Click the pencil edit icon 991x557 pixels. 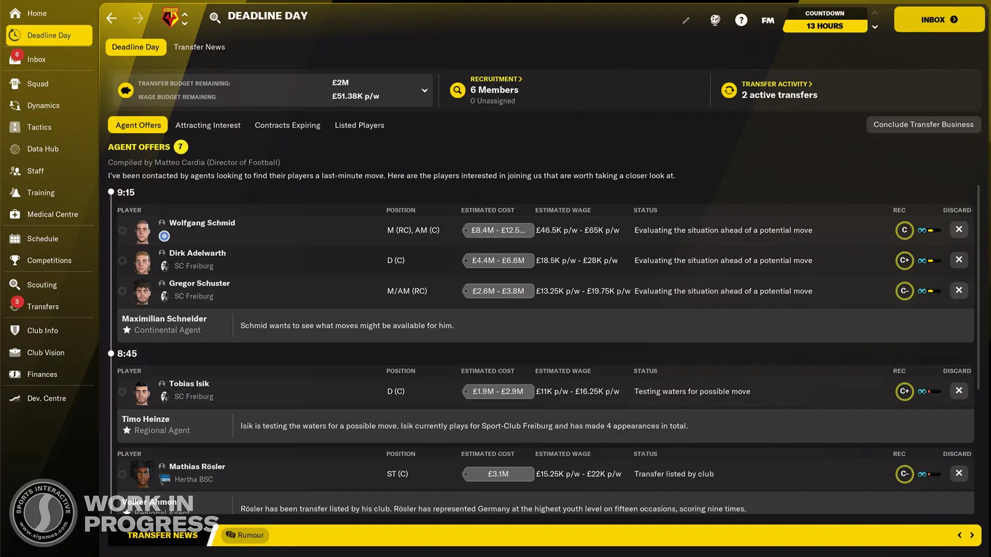point(686,21)
